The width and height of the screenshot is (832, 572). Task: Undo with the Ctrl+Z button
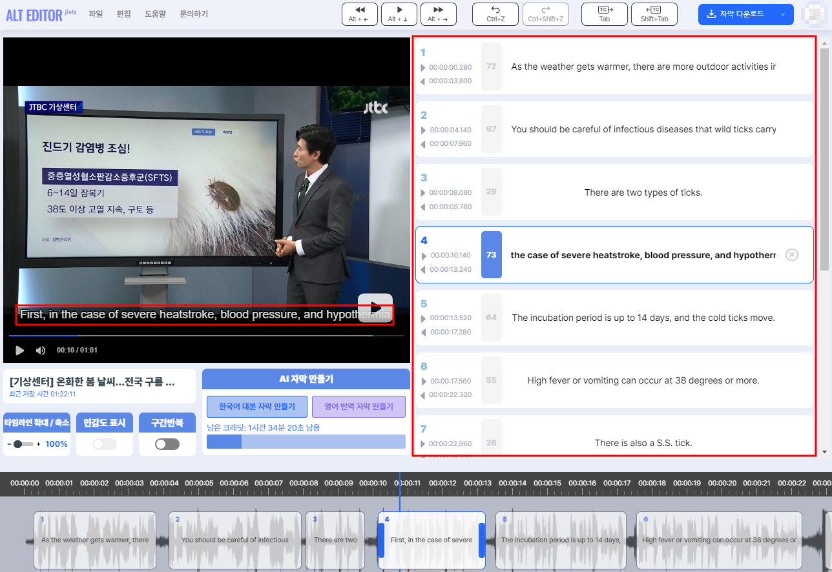(x=495, y=14)
